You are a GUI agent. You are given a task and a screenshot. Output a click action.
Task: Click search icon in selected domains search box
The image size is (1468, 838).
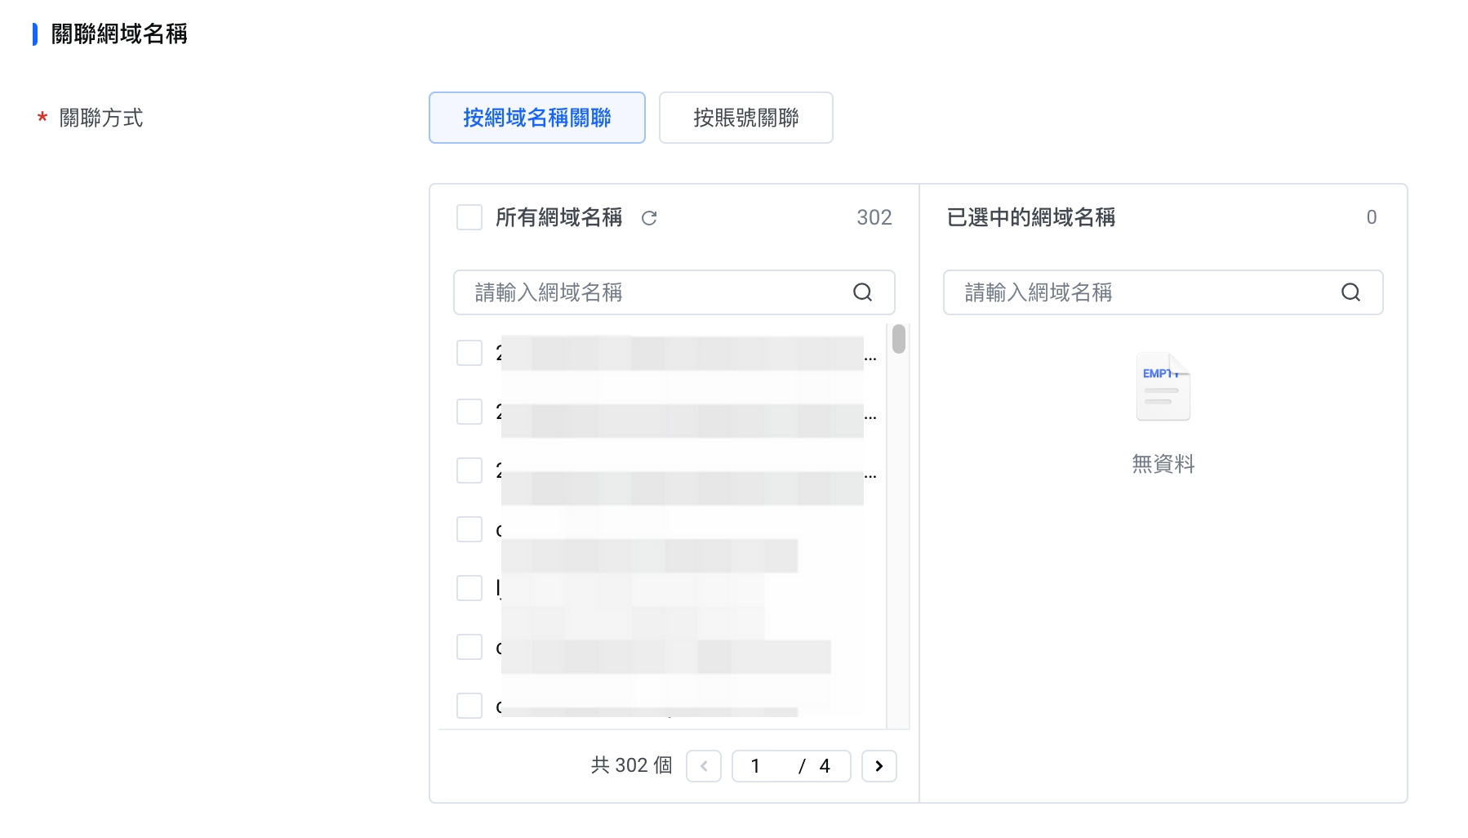point(1350,292)
